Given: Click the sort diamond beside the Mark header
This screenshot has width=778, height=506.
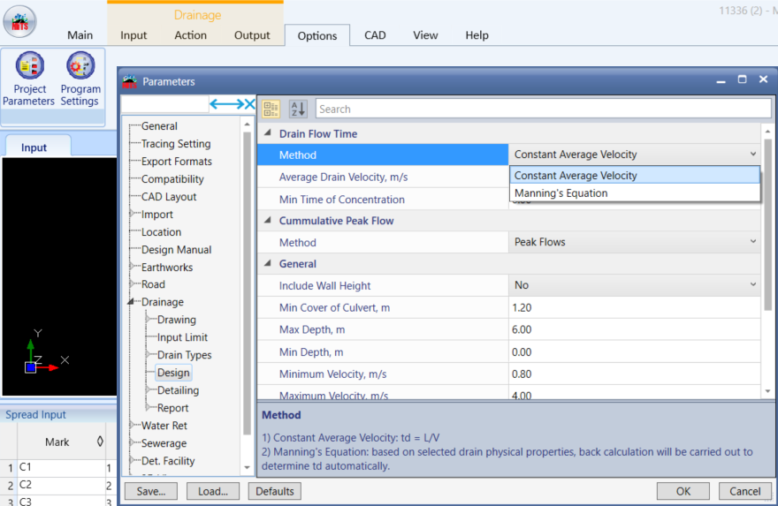Looking at the screenshot, I should pyautogui.click(x=100, y=441).
